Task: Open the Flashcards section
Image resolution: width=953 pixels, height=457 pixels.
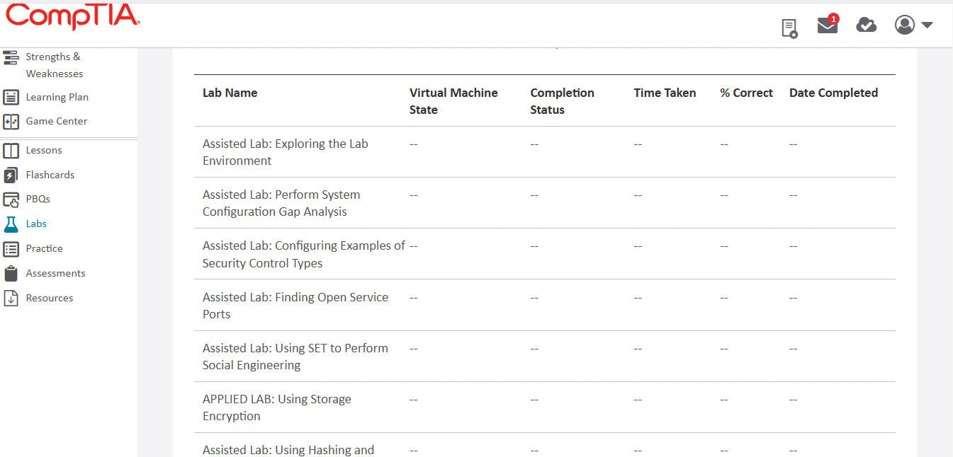Action: 11,175
